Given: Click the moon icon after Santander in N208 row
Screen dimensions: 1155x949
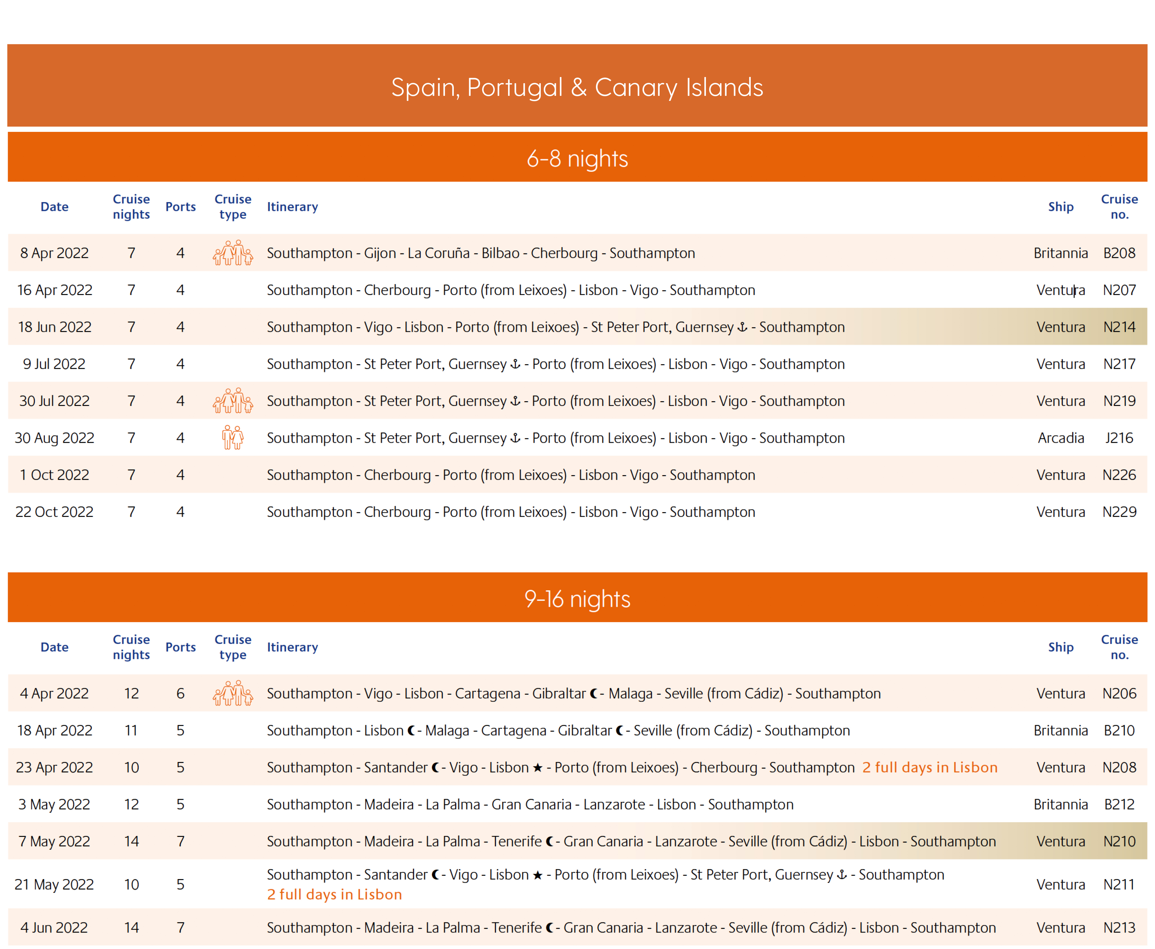Looking at the screenshot, I should point(436,768).
